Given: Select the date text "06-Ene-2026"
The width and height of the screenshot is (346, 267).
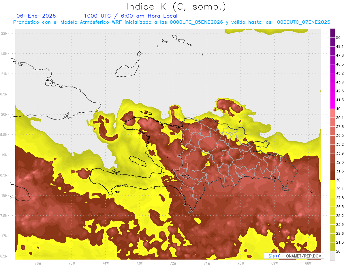Looking at the screenshot, I should click(36, 16).
